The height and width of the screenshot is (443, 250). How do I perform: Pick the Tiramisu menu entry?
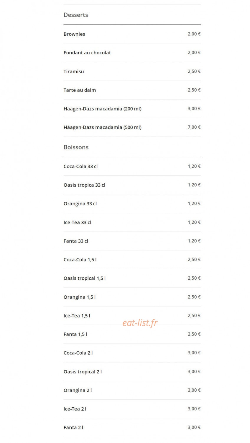pyautogui.click(x=132, y=71)
